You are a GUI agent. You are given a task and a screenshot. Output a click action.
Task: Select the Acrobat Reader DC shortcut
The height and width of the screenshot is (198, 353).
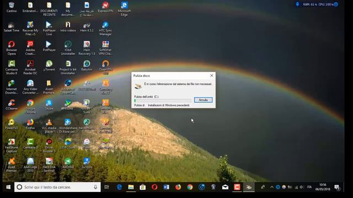pos(30,68)
